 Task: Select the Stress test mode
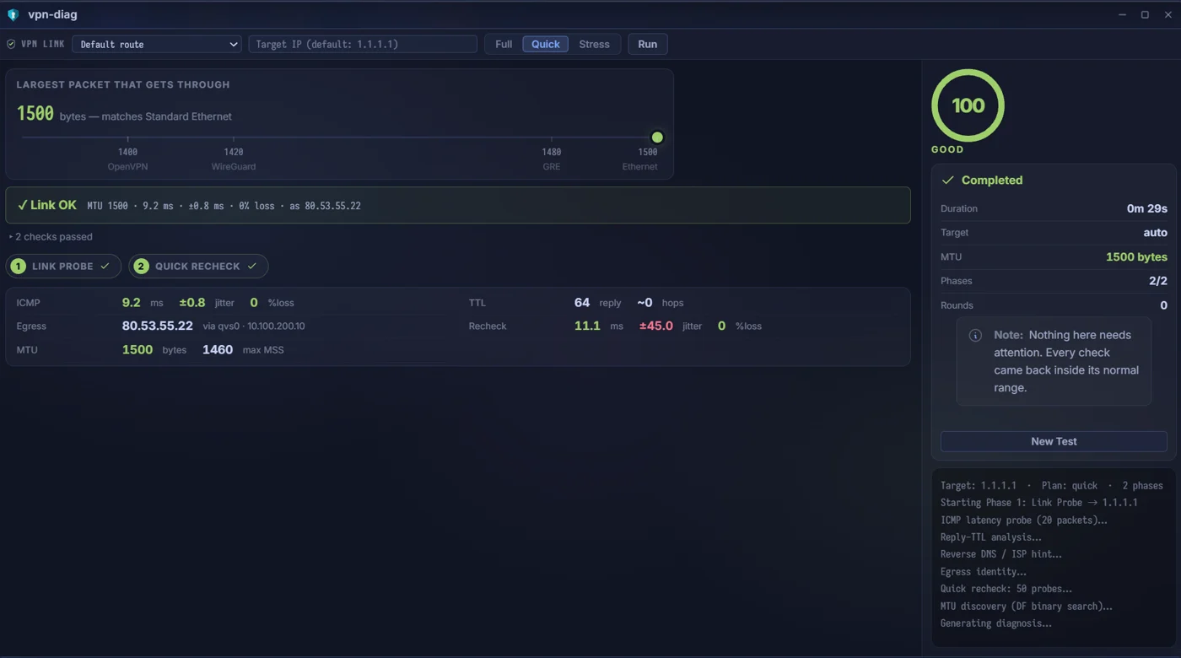[x=594, y=44]
